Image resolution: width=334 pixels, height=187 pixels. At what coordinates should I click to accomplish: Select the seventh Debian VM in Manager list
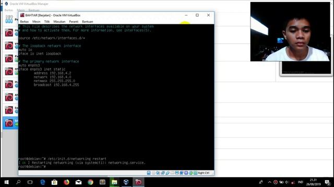click(x=10, y=110)
